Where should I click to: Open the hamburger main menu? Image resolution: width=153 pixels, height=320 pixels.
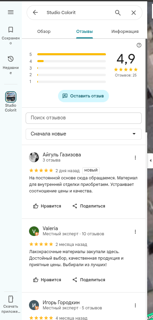coord(11,12)
